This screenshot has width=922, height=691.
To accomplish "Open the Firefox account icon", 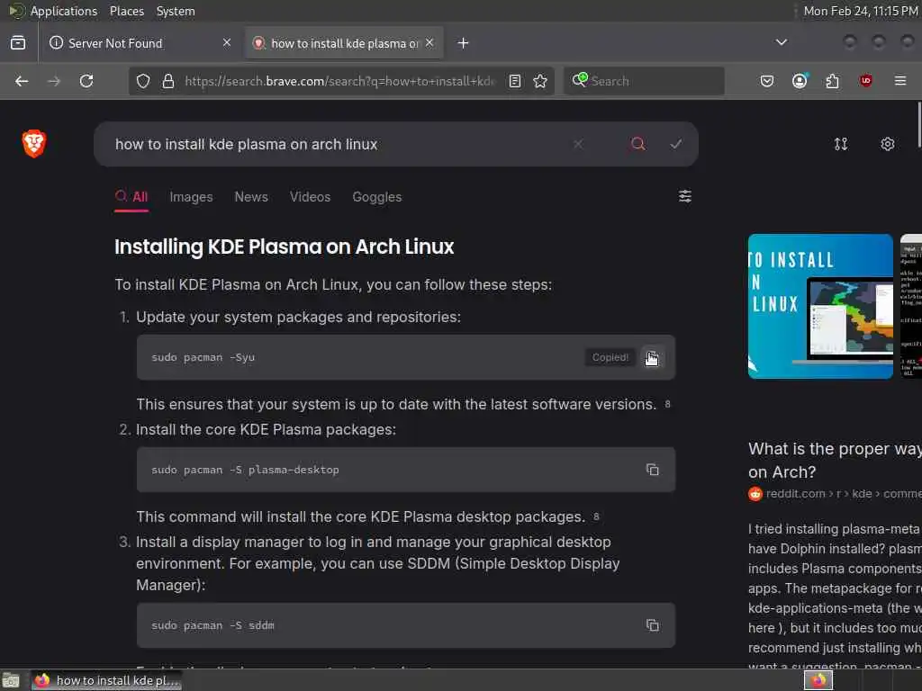I will pyautogui.click(x=800, y=81).
